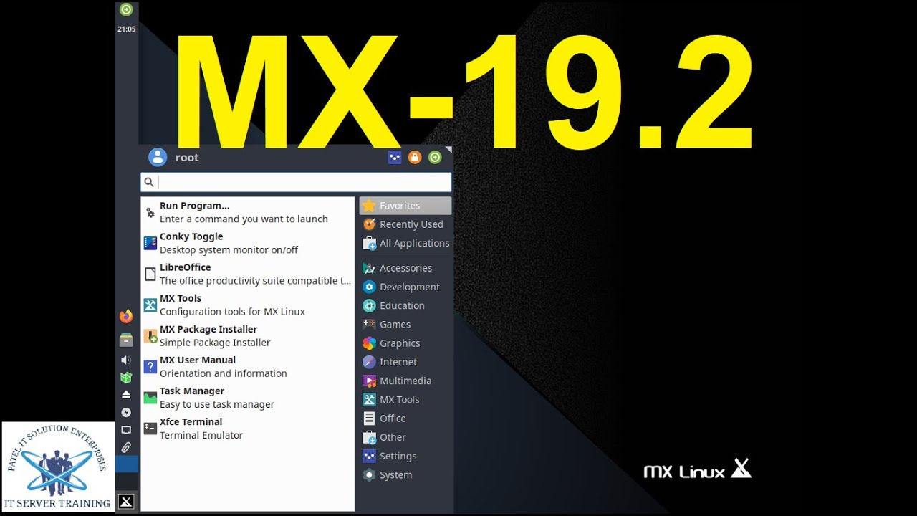
Task: Open the Office category
Action: coord(405,419)
